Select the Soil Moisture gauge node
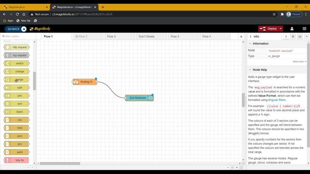The image size is (310, 174). [139, 98]
